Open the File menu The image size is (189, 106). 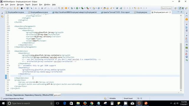pyautogui.click(x=2, y=5)
